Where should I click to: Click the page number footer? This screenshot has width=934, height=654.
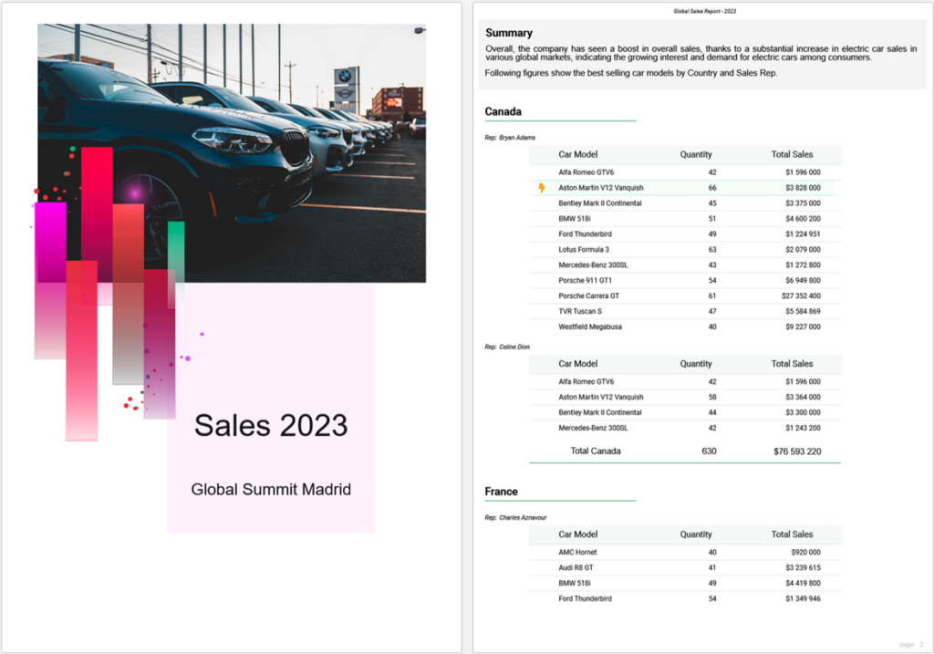911,645
